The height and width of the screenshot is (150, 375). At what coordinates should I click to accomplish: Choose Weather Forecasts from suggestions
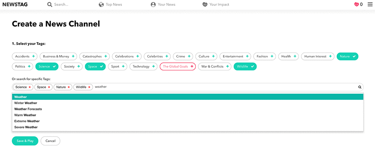coord(188,109)
